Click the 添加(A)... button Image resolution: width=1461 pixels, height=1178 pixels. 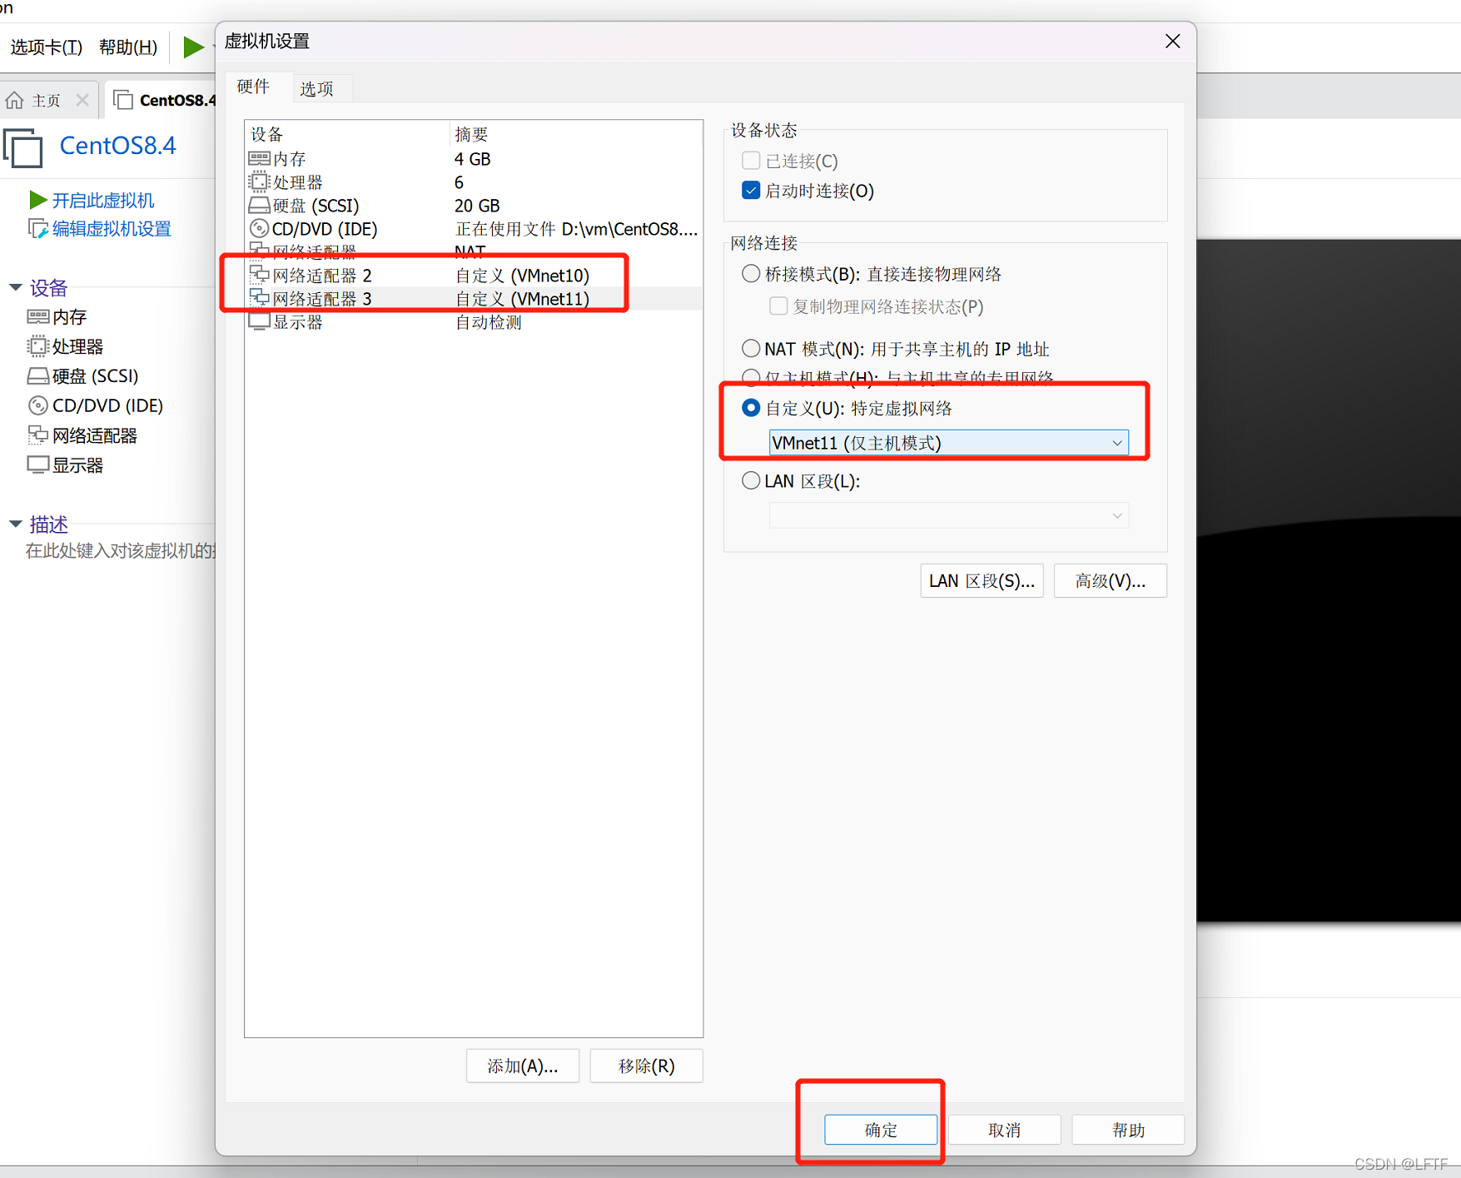(523, 1066)
